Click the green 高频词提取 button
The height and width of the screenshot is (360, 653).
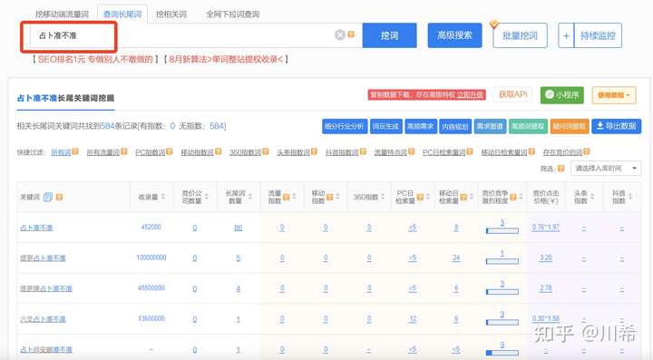pos(528,126)
